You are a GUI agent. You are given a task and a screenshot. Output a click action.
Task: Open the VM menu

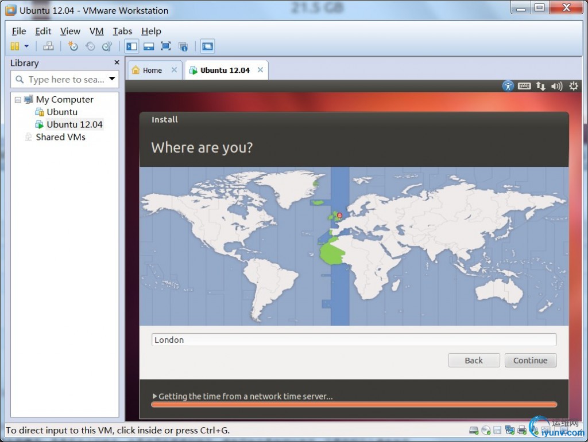(96, 31)
